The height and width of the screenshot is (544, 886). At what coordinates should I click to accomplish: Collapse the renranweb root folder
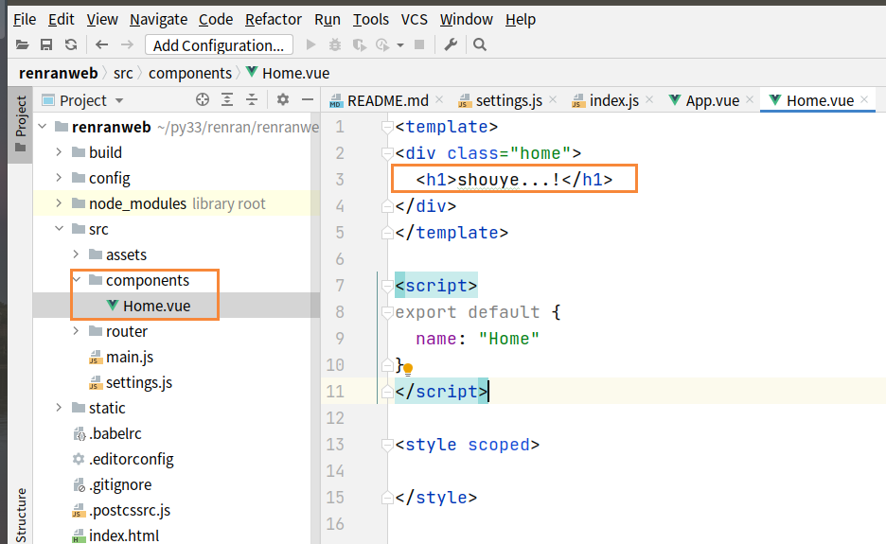point(43,127)
